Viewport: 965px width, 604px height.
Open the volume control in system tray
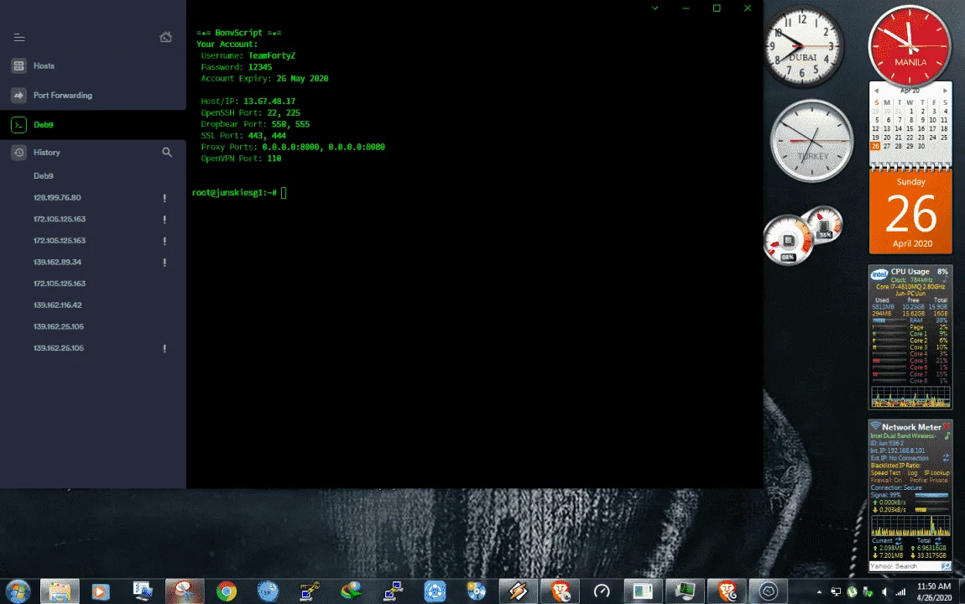pyautogui.click(x=884, y=592)
